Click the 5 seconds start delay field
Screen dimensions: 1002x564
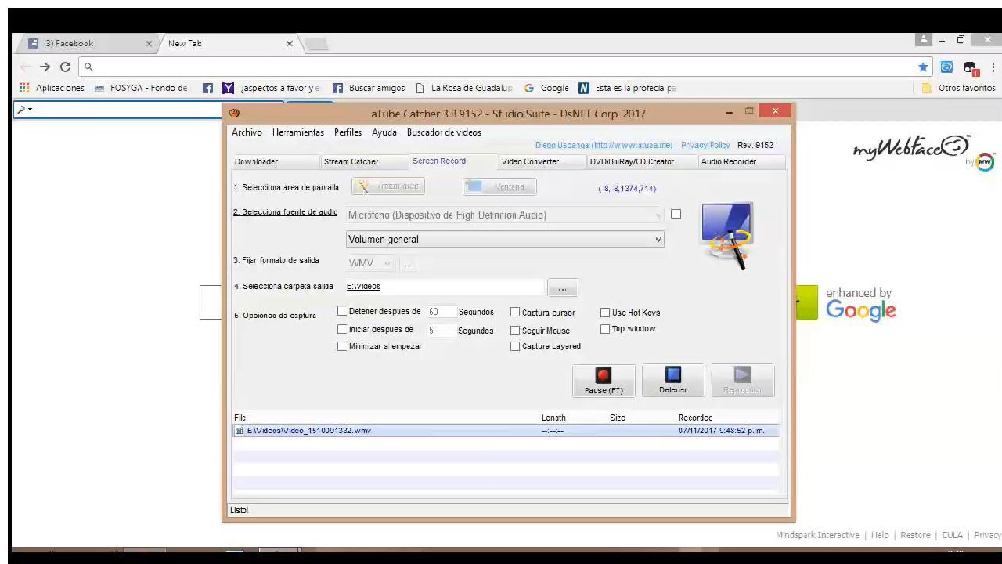point(441,331)
